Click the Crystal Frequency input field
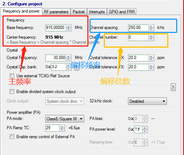184x155 pixels. click(x=55, y=58)
